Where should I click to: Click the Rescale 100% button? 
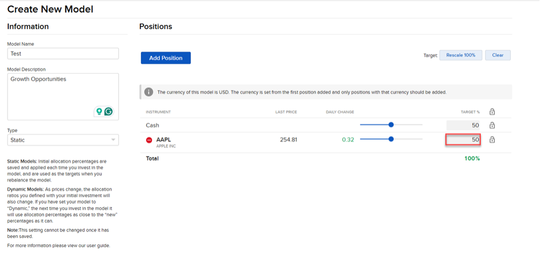click(x=461, y=55)
